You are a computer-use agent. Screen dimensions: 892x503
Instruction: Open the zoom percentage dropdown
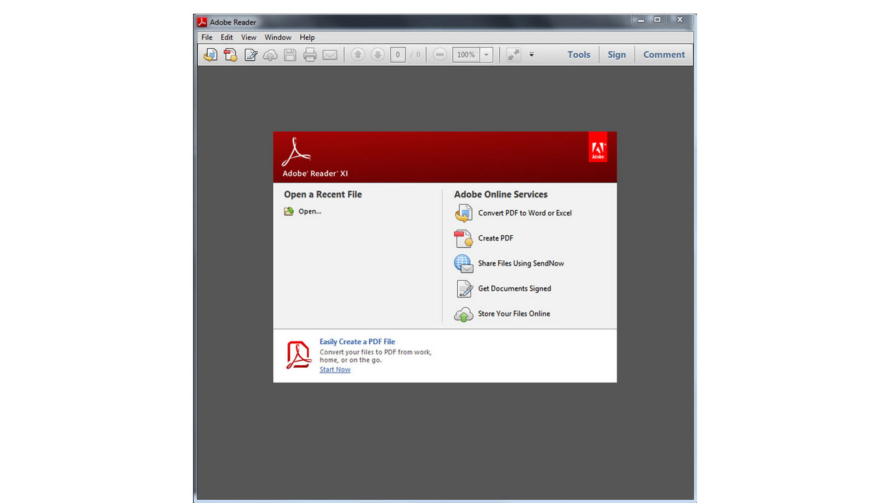pos(486,54)
